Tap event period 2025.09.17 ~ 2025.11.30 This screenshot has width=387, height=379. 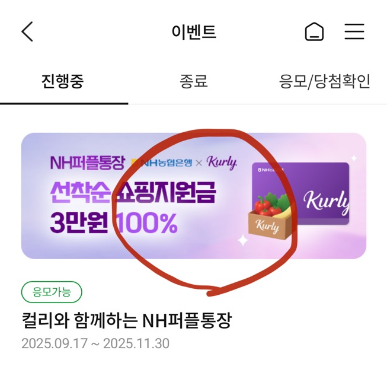point(95,343)
